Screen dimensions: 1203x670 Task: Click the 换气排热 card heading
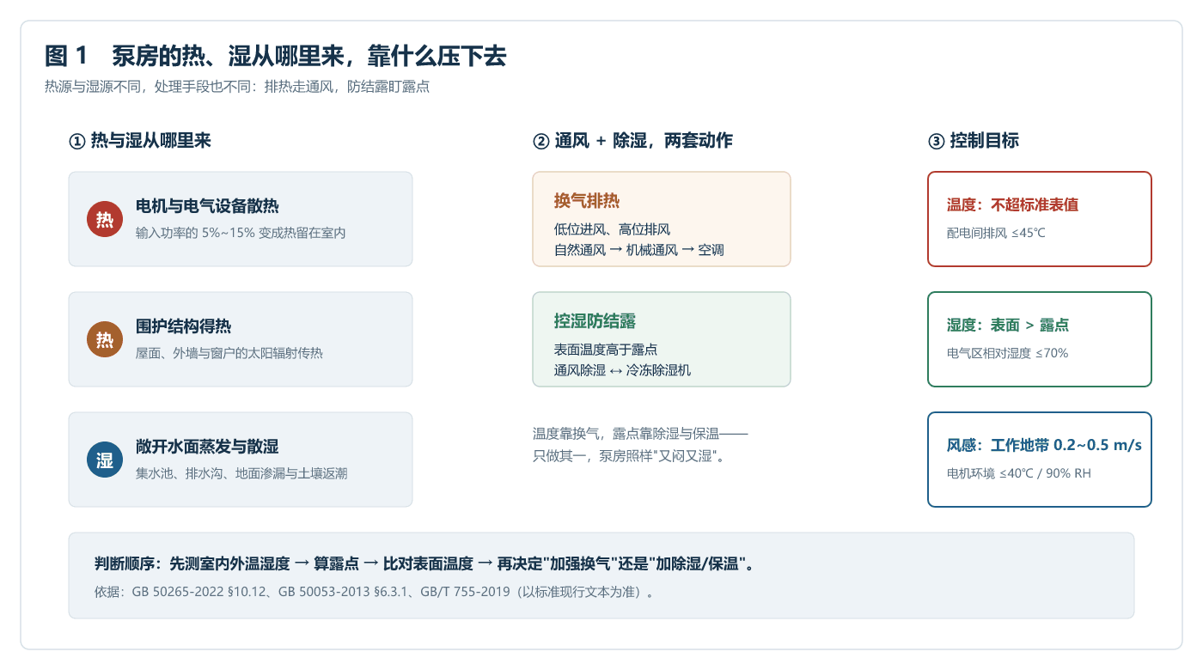click(x=587, y=201)
